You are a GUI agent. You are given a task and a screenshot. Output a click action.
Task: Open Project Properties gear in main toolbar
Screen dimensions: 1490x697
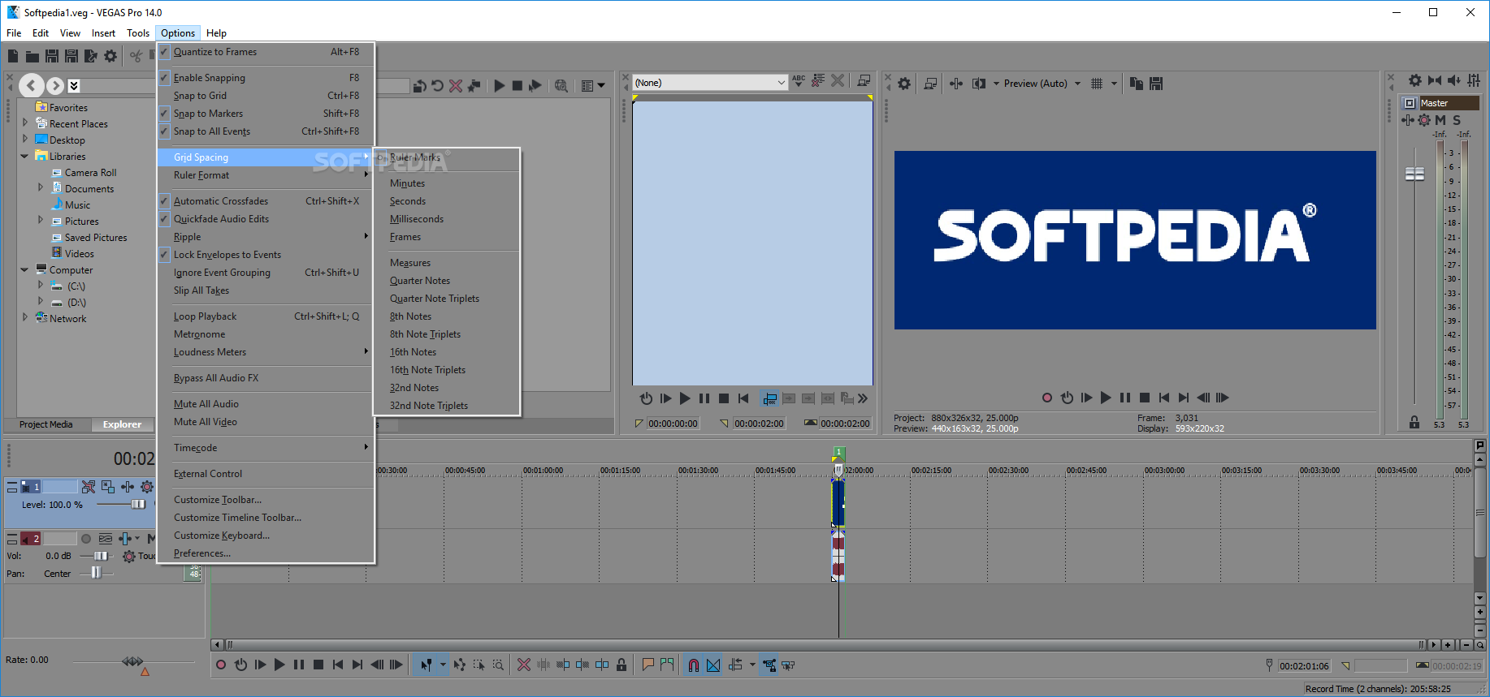110,56
